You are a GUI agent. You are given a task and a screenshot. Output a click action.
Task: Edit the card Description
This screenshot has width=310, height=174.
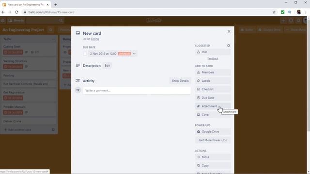pos(107,66)
